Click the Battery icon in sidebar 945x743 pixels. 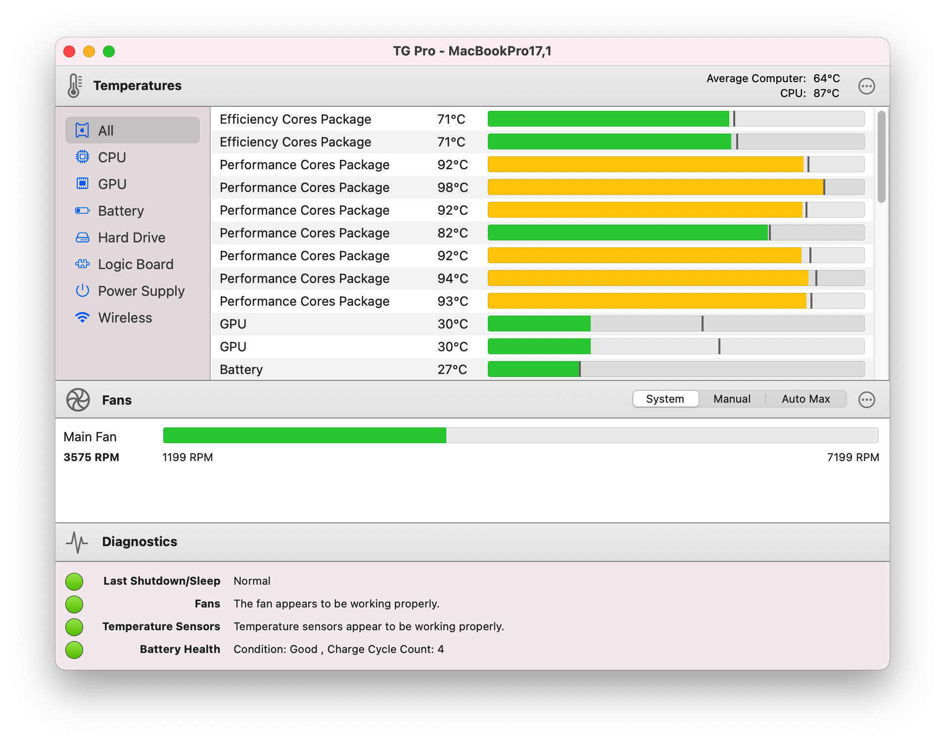[82, 211]
